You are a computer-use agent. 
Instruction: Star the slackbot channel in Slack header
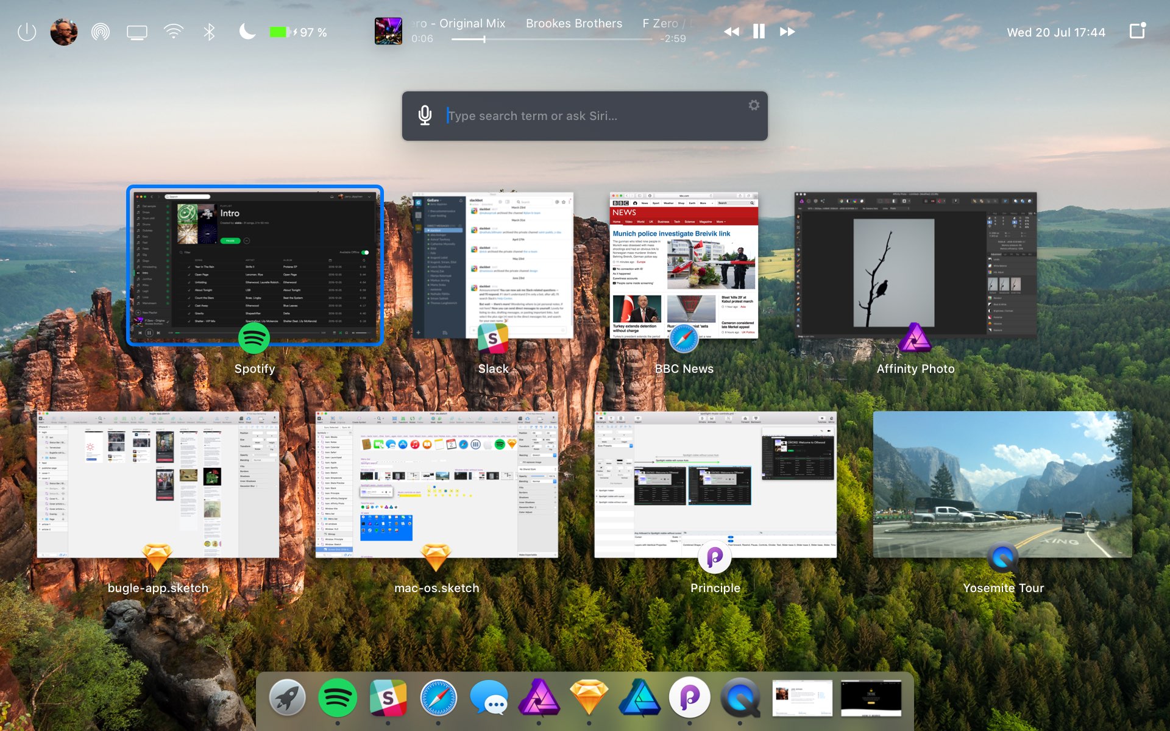(x=564, y=202)
